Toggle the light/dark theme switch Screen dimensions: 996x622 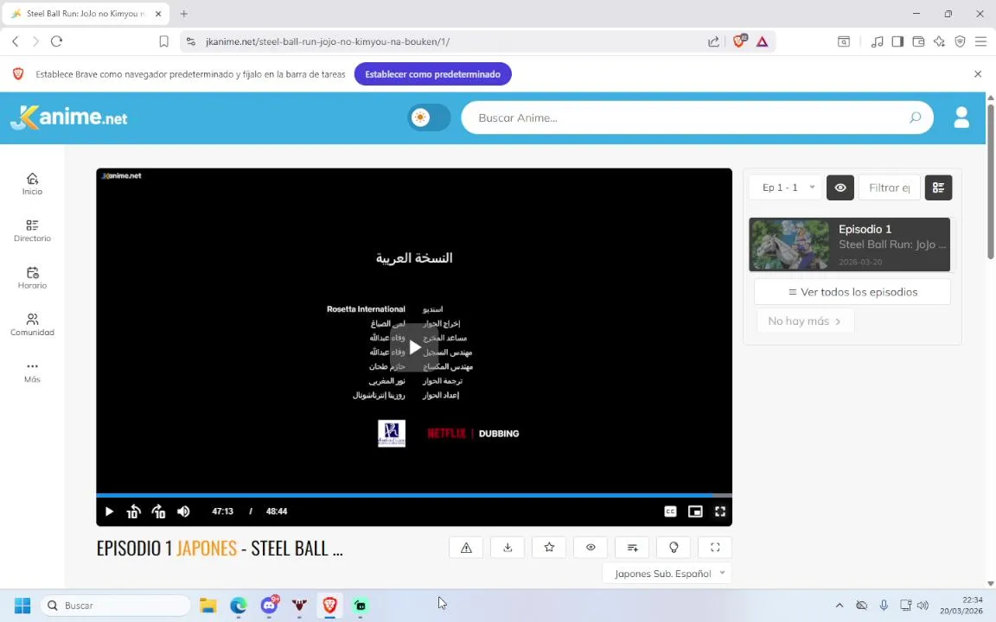point(429,118)
